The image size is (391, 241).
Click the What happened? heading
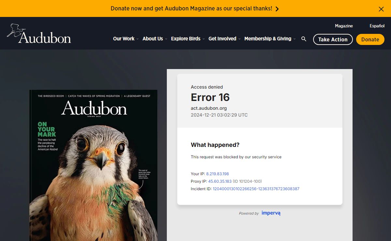pos(215,145)
